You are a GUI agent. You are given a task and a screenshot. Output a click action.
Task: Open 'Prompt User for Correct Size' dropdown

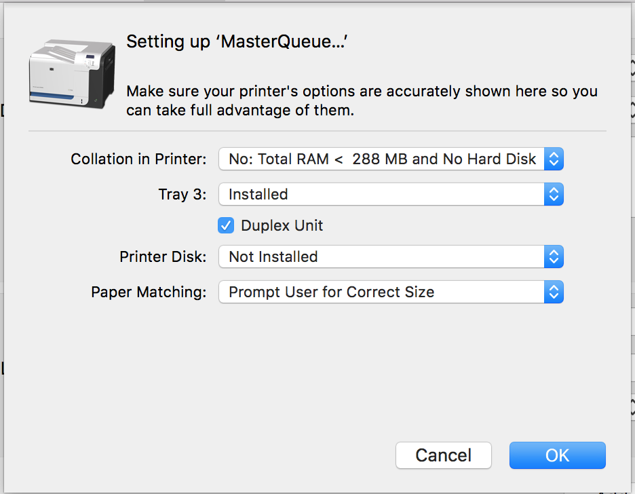click(x=391, y=292)
